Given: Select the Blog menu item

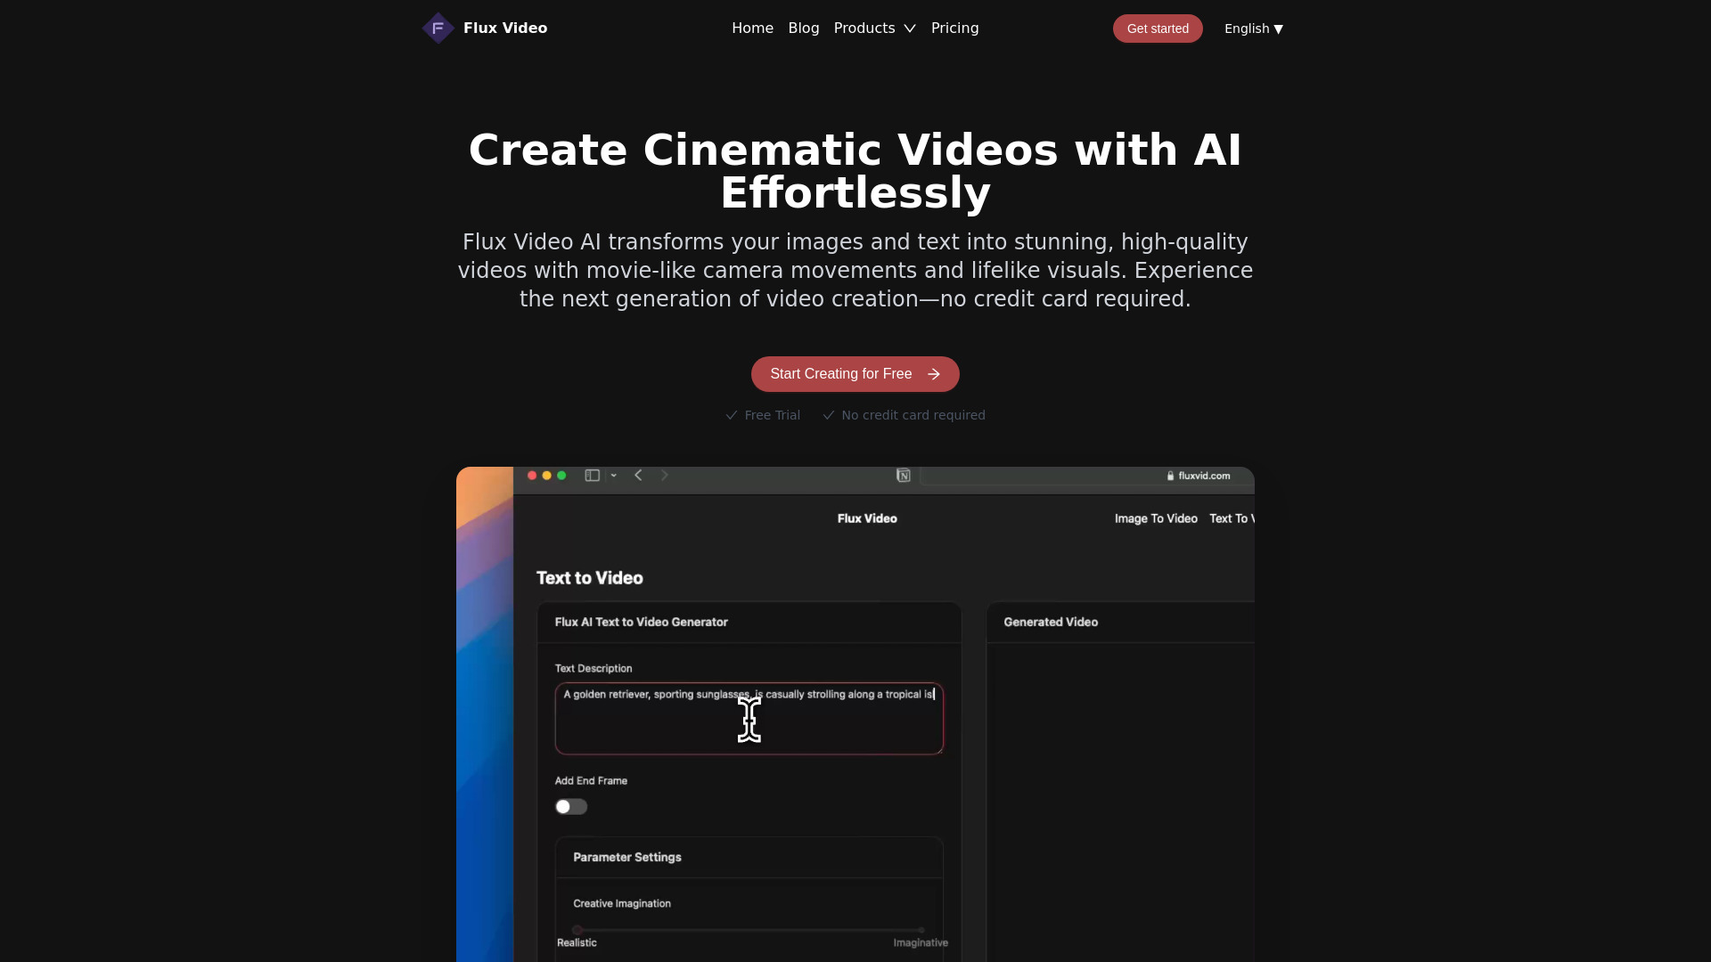Looking at the screenshot, I should [x=804, y=29].
